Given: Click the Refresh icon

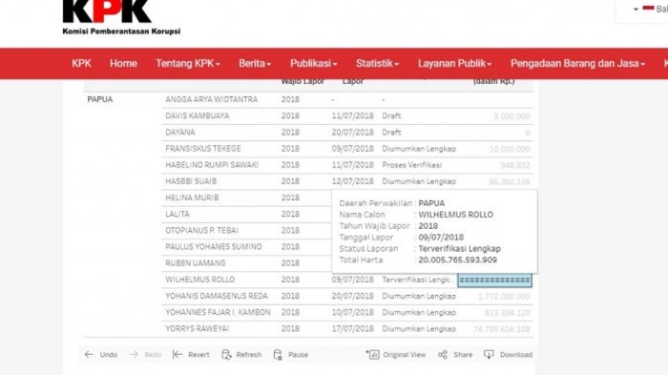Looking at the screenshot, I should pos(226,355).
